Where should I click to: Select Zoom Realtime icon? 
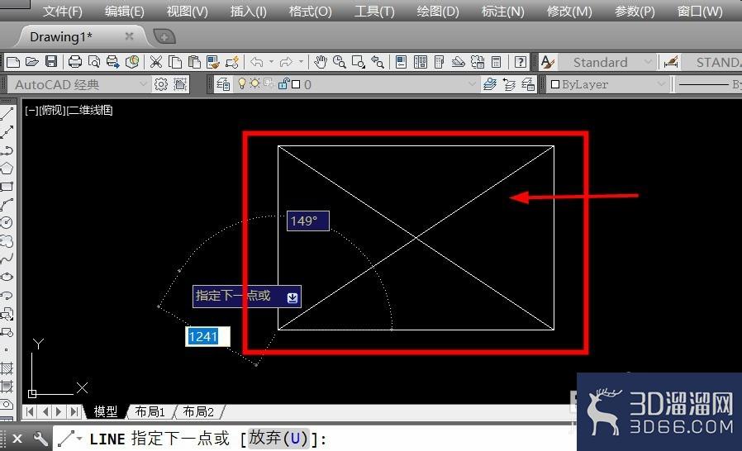(x=340, y=62)
